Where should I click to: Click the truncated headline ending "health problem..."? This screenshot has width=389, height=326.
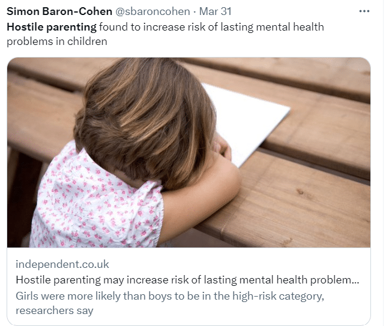pyautogui.click(x=324, y=280)
